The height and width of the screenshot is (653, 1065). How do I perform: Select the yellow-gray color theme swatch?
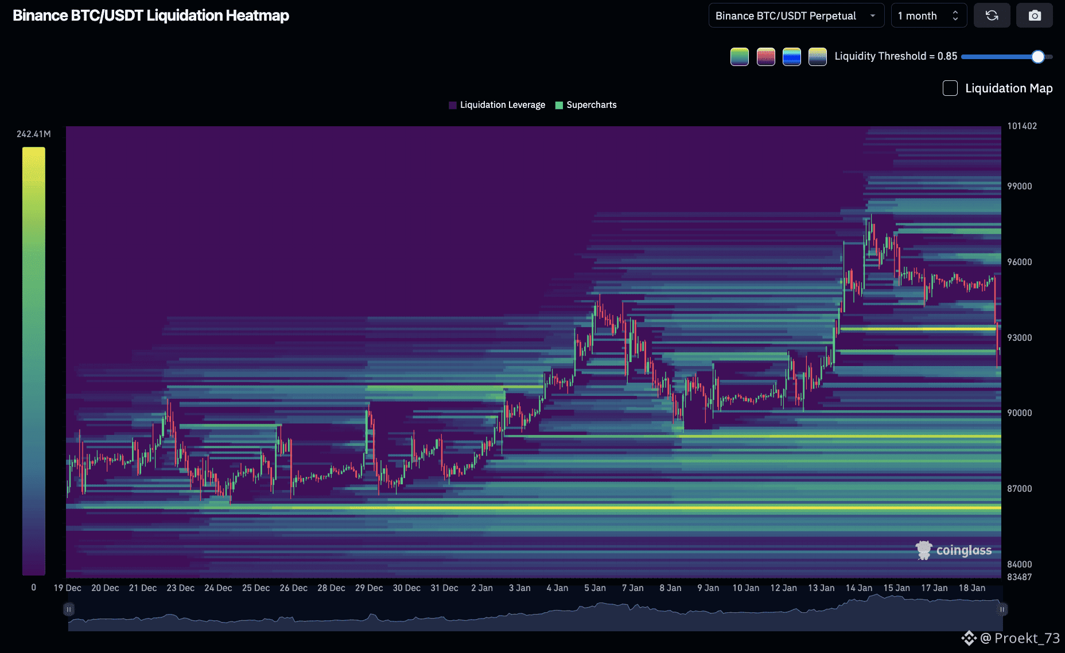[x=817, y=56]
